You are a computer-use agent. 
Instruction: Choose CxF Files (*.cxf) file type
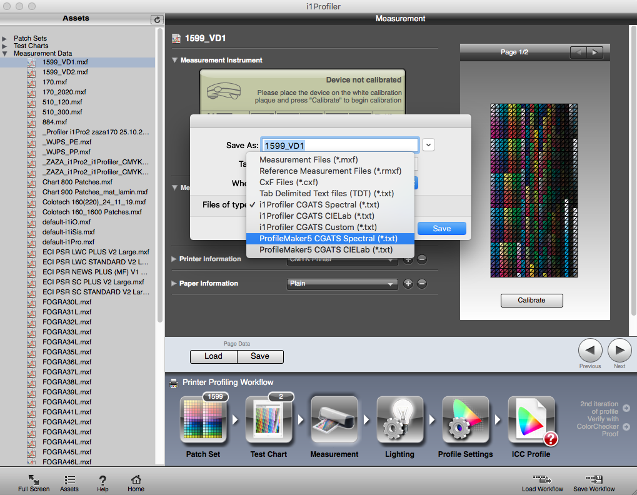point(330,182)
